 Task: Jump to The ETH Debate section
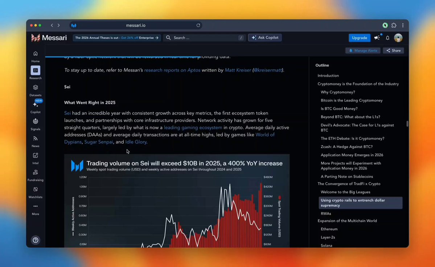click(x=352, y=139)
